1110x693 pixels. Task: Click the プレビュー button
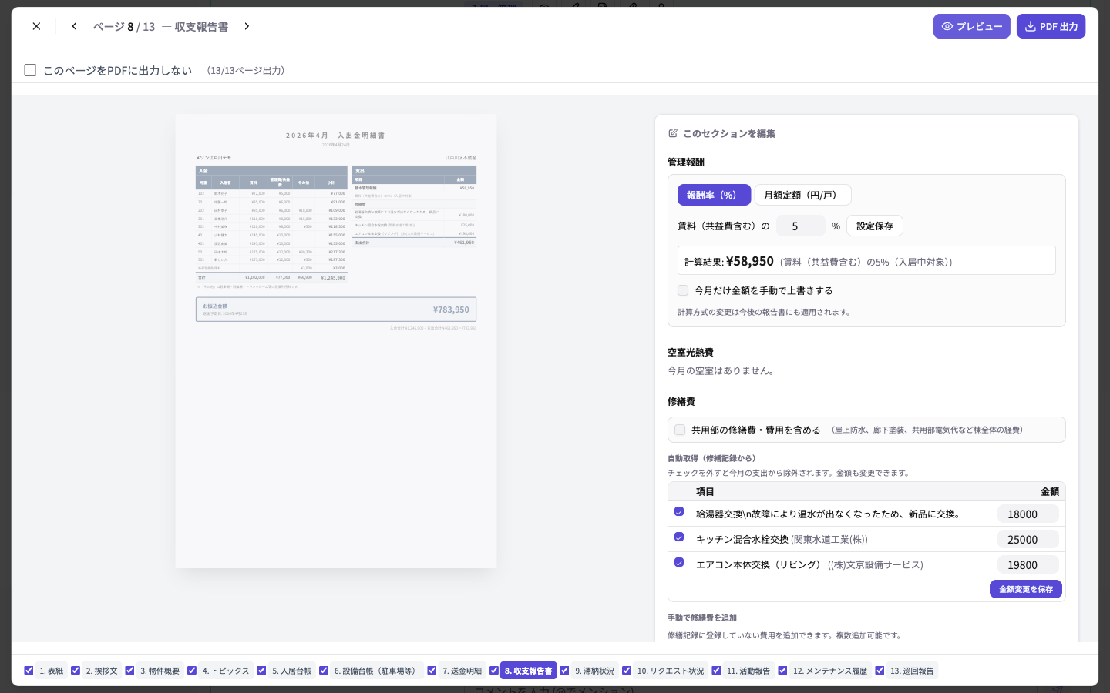point(971,26)
